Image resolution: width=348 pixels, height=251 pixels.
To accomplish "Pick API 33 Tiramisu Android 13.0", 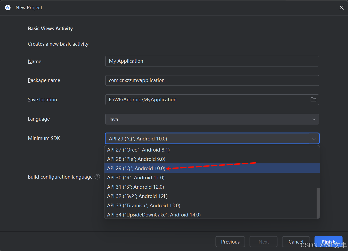I will click(144, 205).
